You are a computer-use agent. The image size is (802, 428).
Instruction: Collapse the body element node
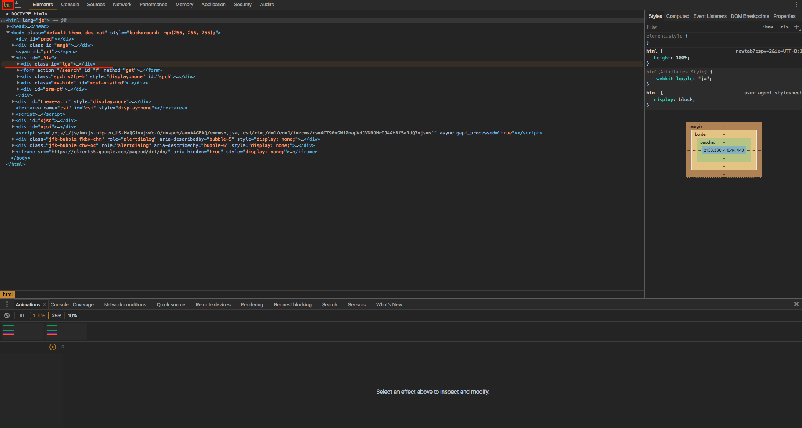click(x=8, y=33)
